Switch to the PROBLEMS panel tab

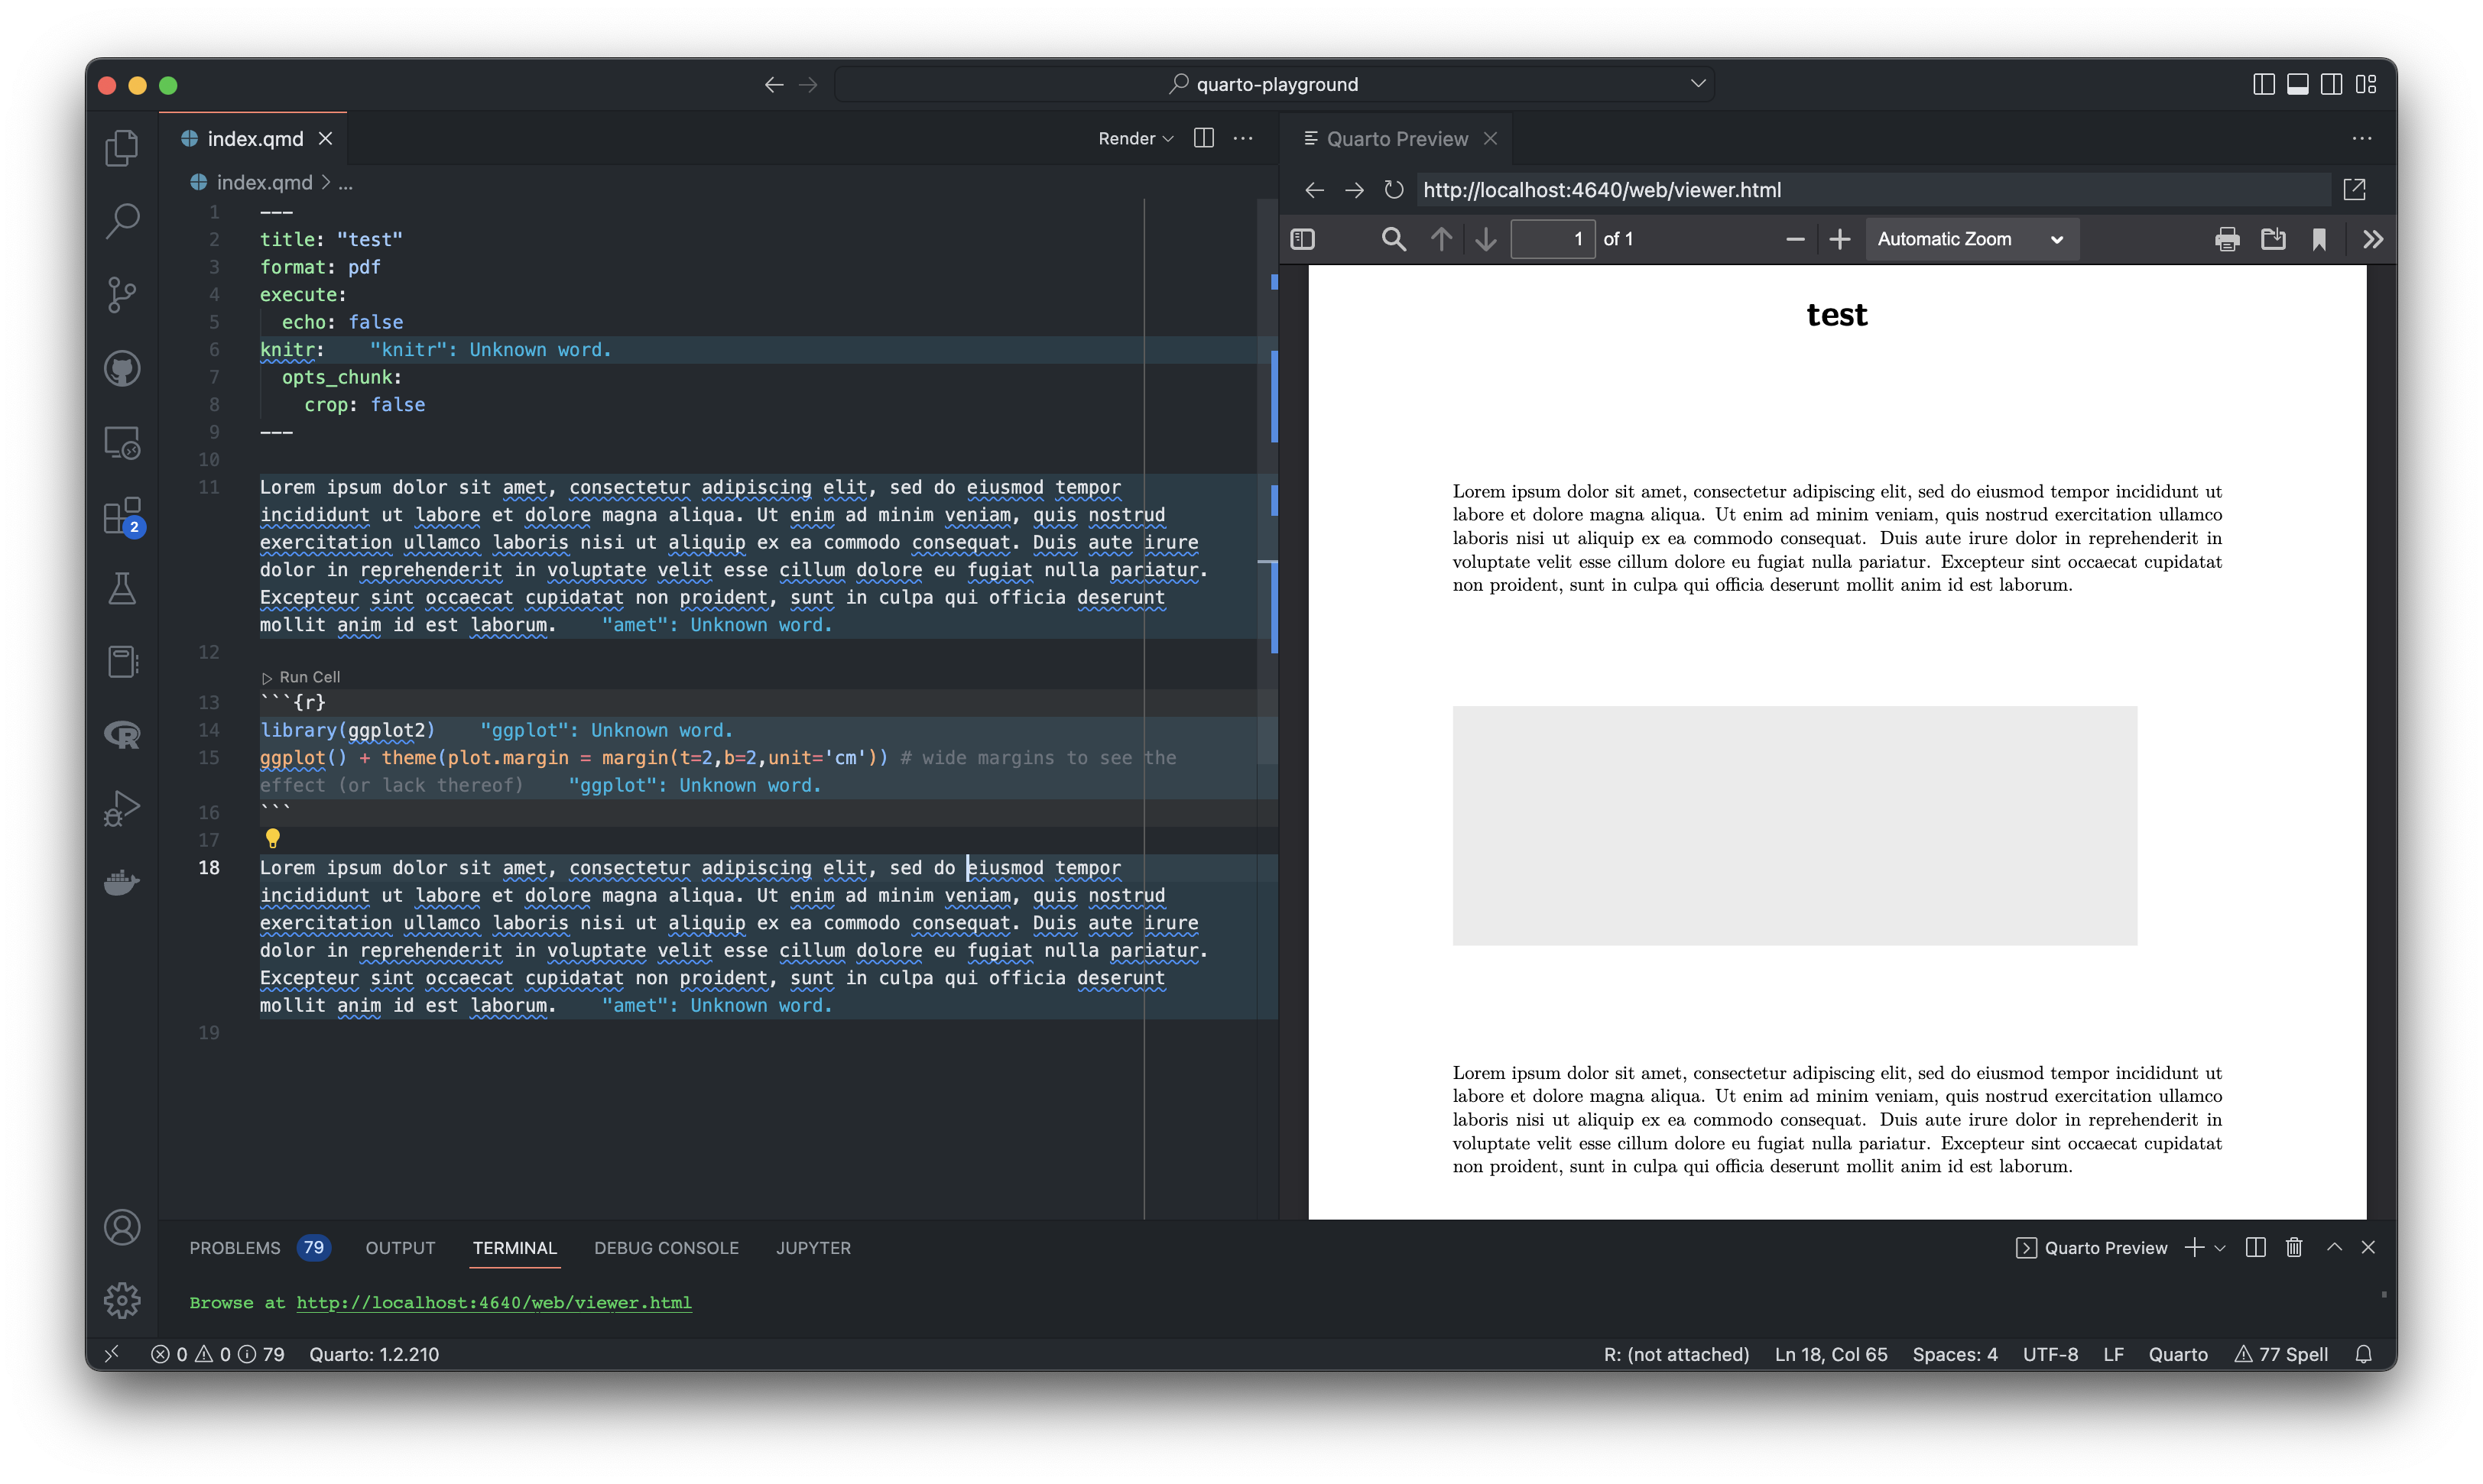coord(235,1248)
